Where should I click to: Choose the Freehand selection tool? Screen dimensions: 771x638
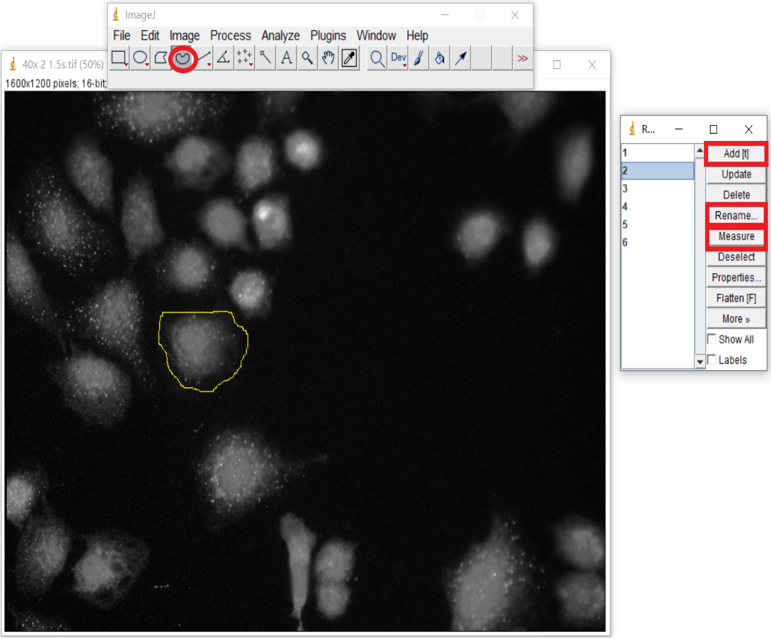[182, 58]
